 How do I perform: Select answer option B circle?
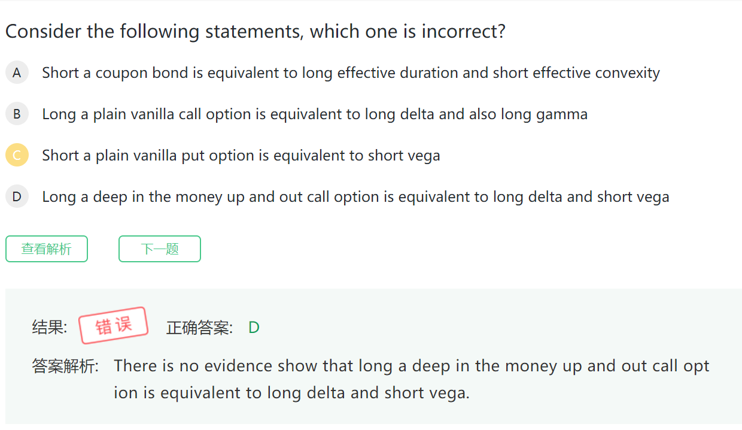pos(17,114)
